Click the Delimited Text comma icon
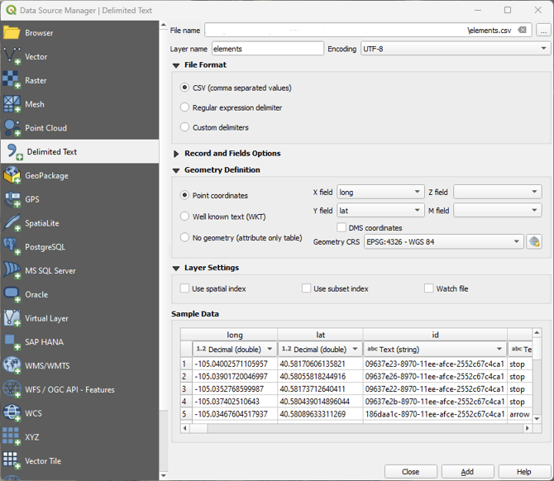Viewport: 554px width, 481px height. tap(14, 152)
